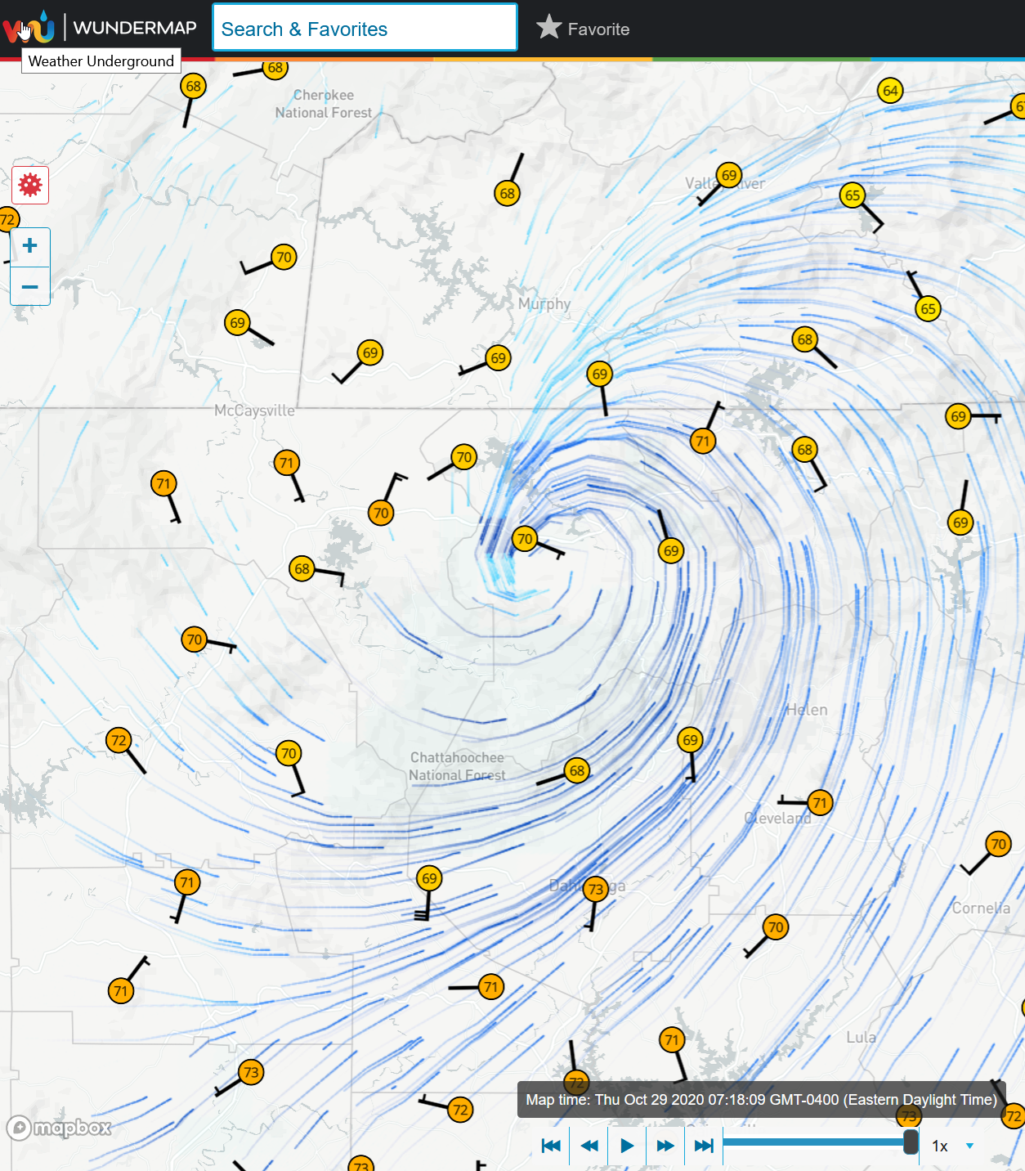Viewport: 1025px width, 1171px height.
Task: Play the map animation
Action: click(627, 1146)
